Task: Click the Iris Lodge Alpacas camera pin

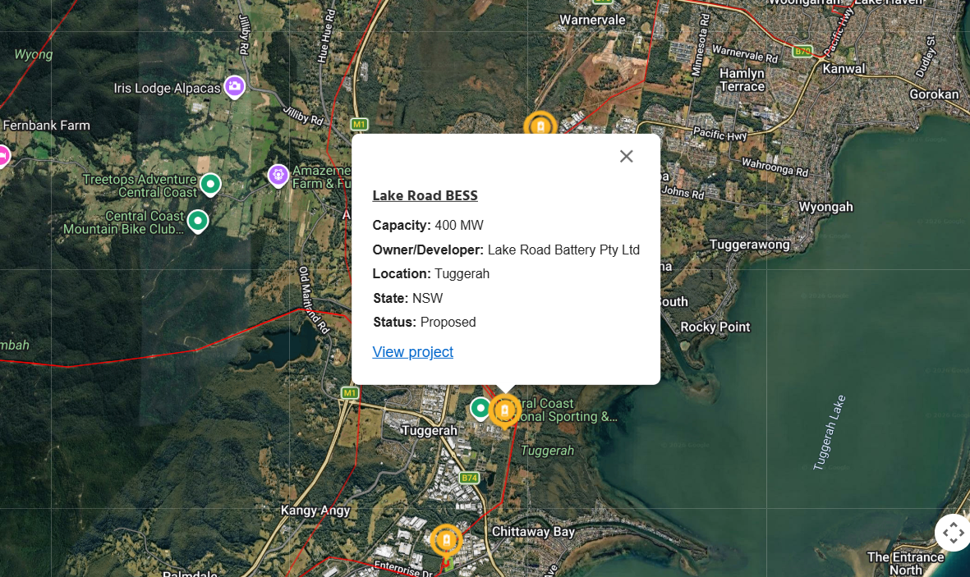Action: pos(234,86)
